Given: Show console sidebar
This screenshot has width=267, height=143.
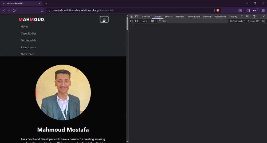Looking at the screenshot, I should click(132, 21).
